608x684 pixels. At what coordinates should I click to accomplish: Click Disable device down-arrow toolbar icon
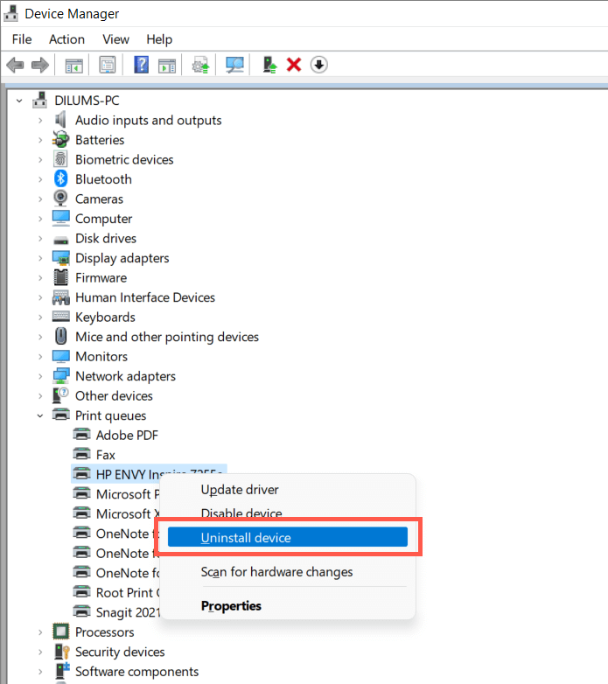tap(318, 65)
